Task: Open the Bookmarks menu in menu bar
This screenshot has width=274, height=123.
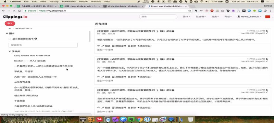Action: [x=69, y=1]
